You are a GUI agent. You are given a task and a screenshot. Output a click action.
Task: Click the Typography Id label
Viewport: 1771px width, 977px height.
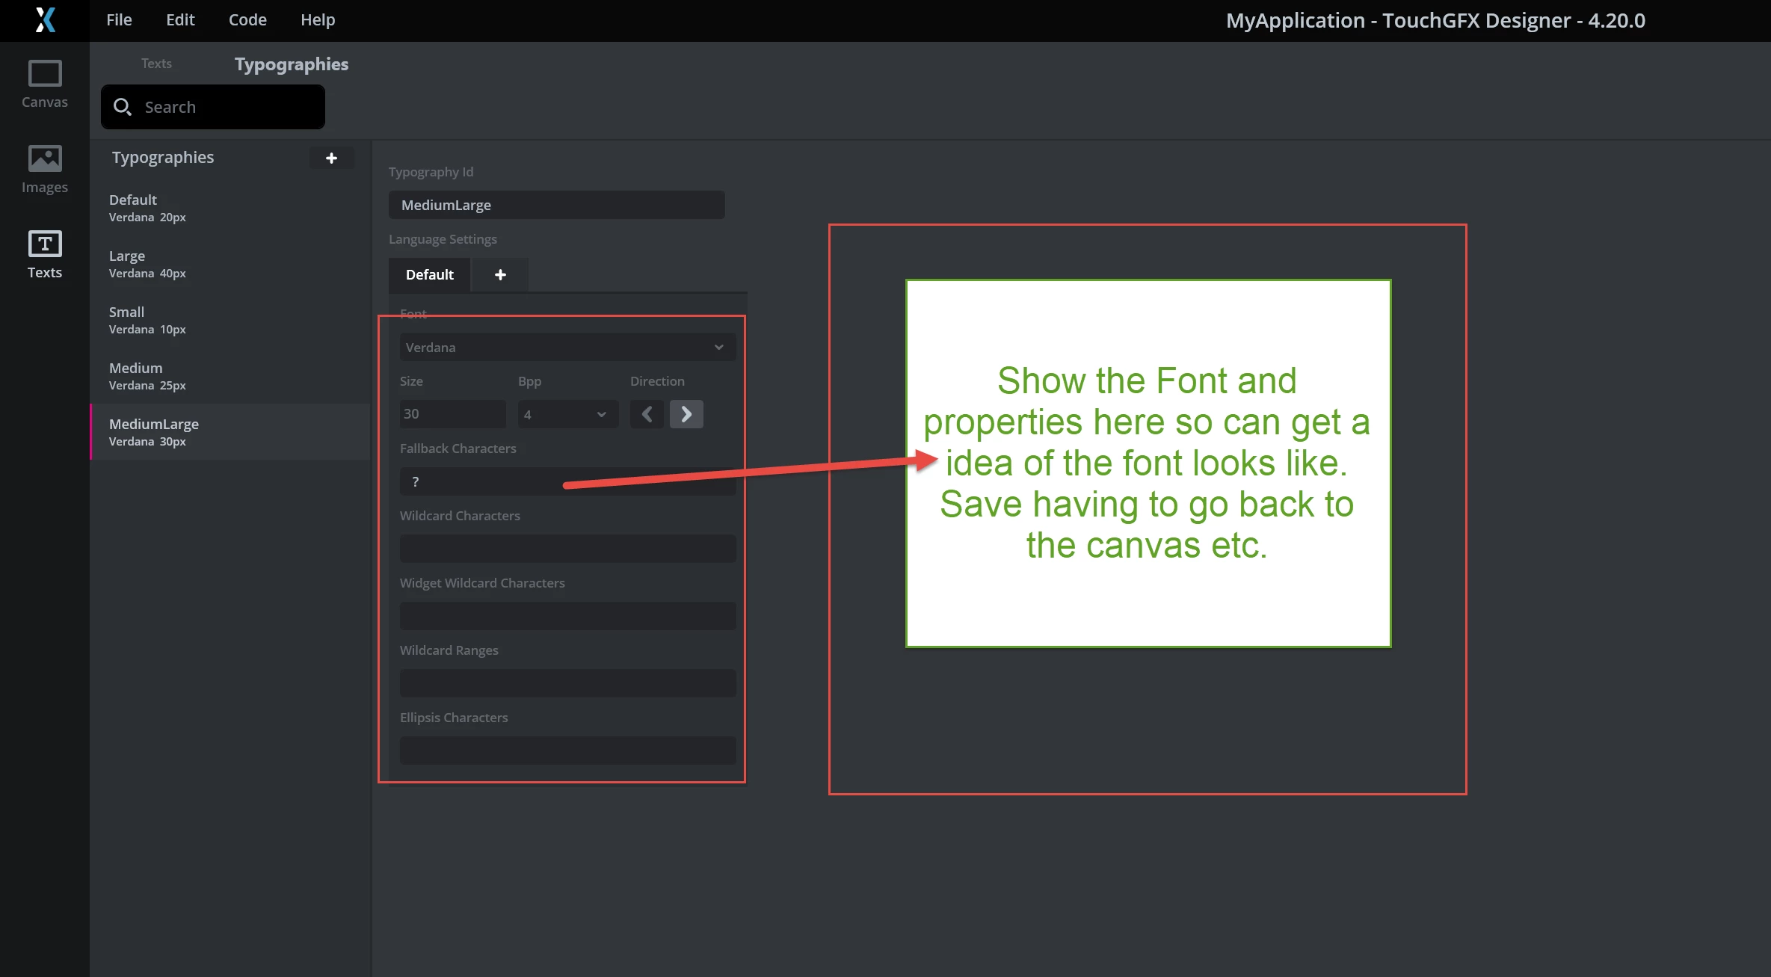pyautogui.click(x=431, y=172)
